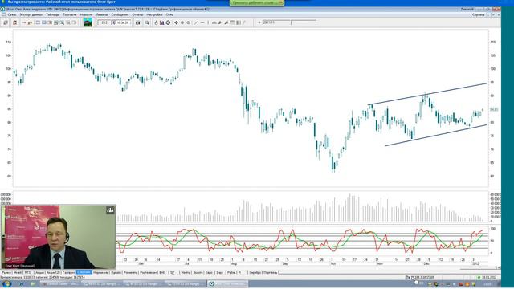Switch to the Роснефть tab
This screenshot has width=514, height=289.
click(x=130, y=272)
